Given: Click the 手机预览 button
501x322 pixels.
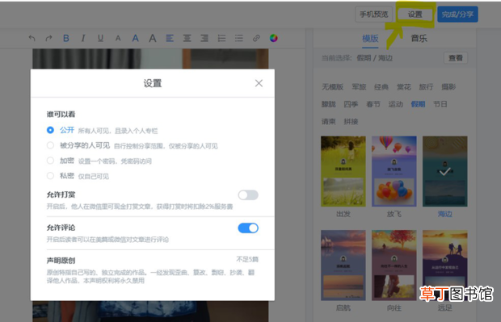Looking at the screenshot, I should [373, 15].
